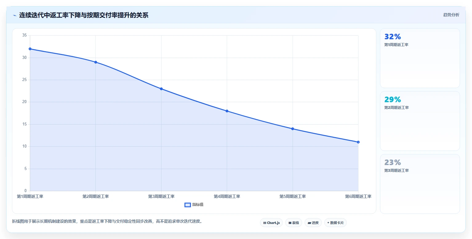Open the 32% 第1周期返工率 card

coord(420,58)
